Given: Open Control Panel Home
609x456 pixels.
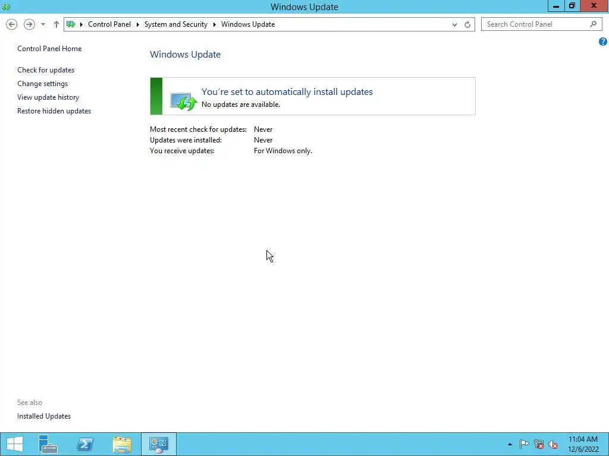Looking at the screenshot, I should tap(49, 49).
